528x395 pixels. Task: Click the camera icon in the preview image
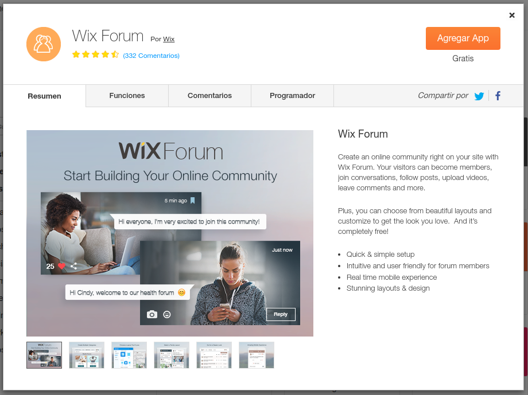(152, 314)
